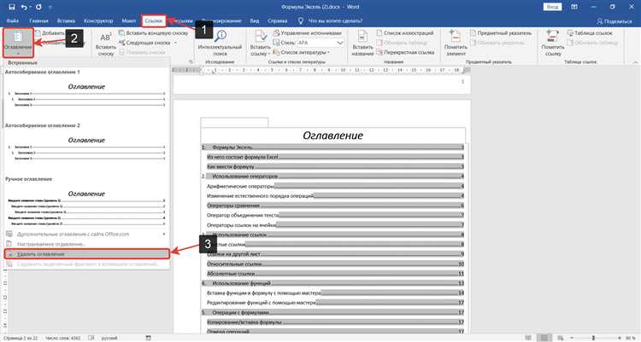Open the Справка ribbon tab
This screenshot has height=342, width=641.
[x=278, y=20]
